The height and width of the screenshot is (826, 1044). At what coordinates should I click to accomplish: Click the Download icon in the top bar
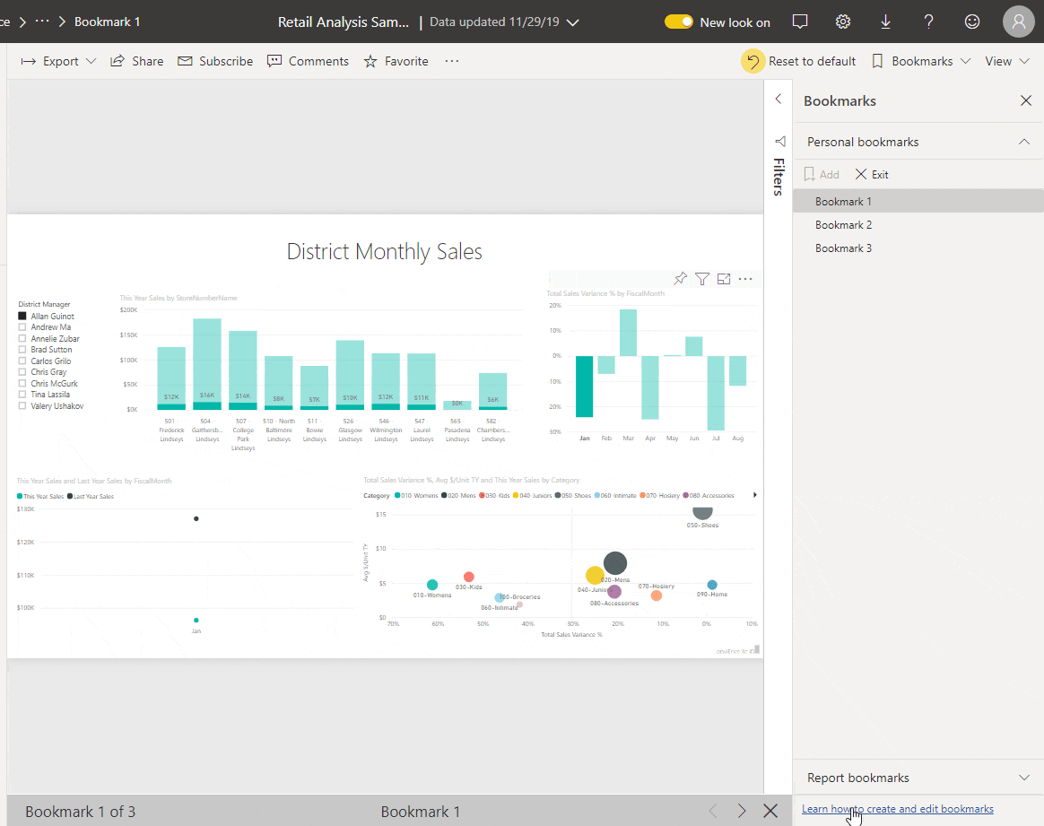pos(885,22)
